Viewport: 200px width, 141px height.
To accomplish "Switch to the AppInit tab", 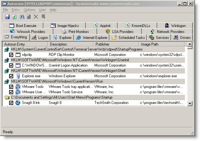I will tap(102, 26).
